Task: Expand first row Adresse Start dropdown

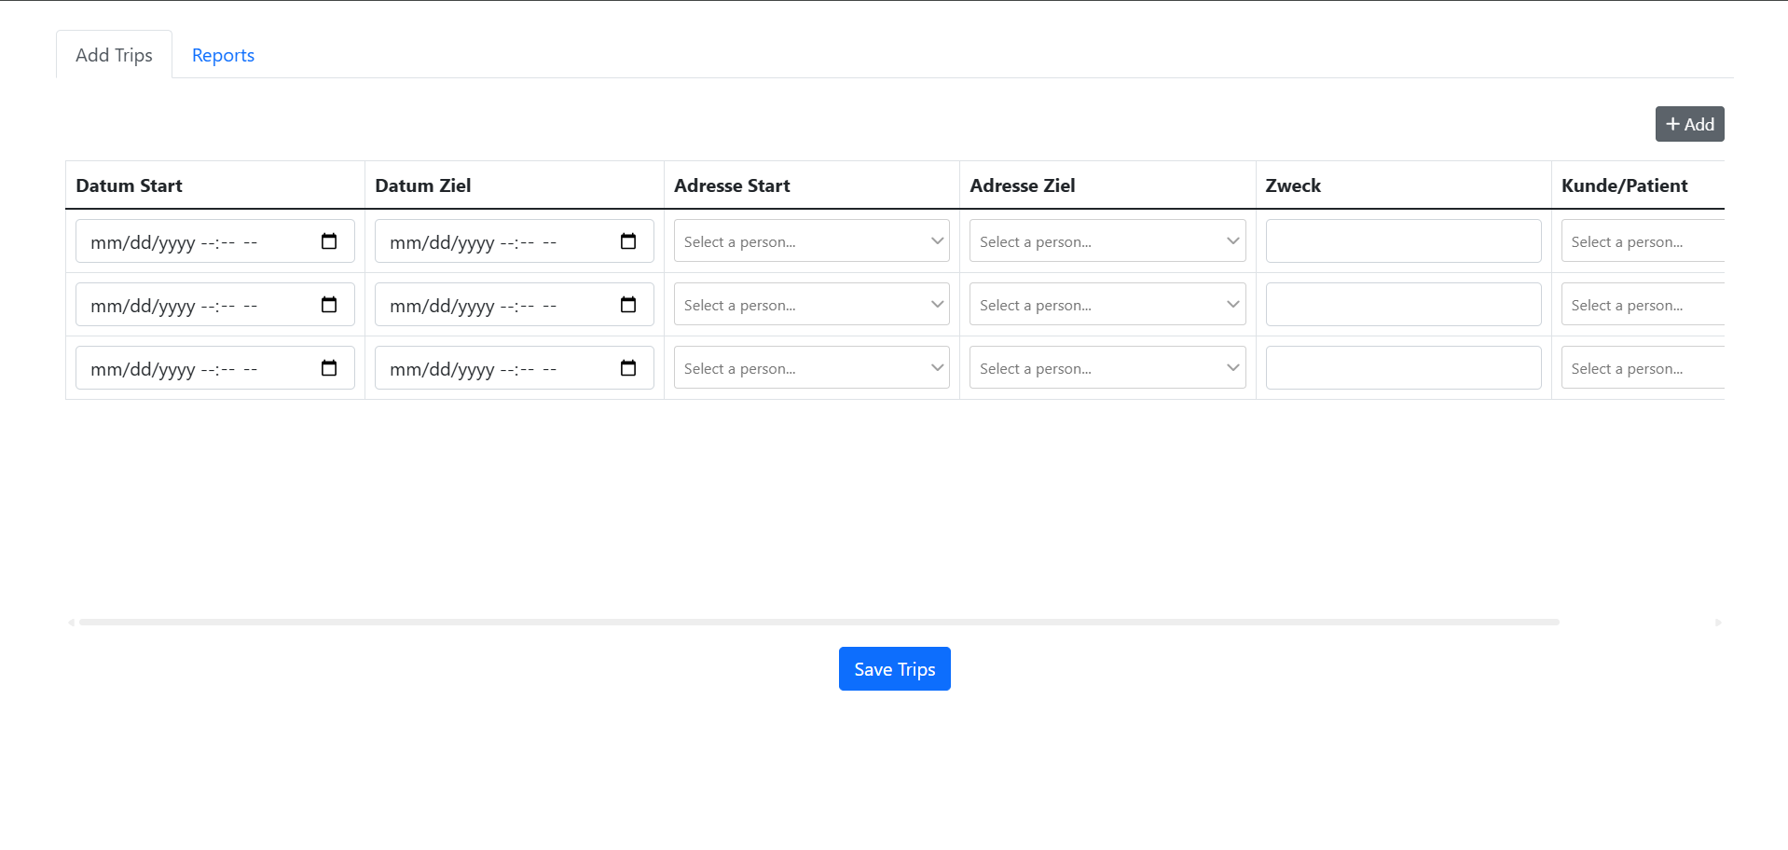Action: tap(811, 241)
